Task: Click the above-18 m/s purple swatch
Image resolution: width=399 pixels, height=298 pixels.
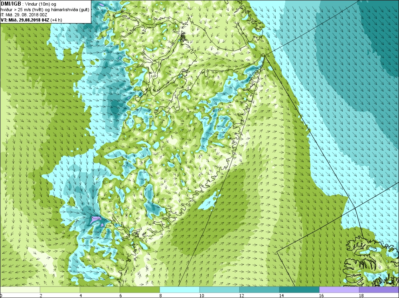Action: (379, 290)
